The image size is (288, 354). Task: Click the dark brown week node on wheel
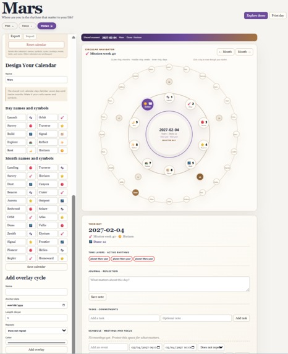click(200, 177)
